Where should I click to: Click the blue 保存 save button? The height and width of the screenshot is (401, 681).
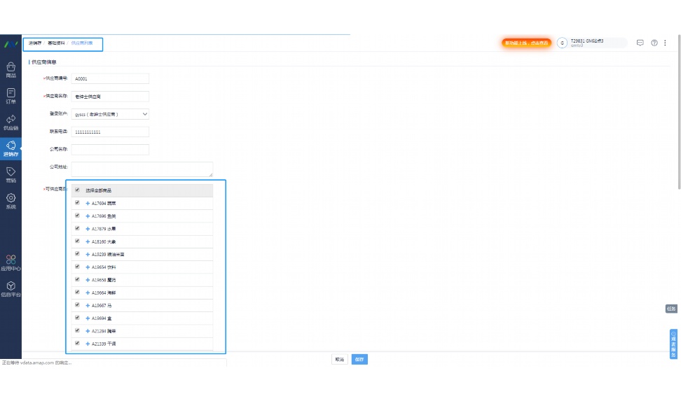click(x=359, y=359)
